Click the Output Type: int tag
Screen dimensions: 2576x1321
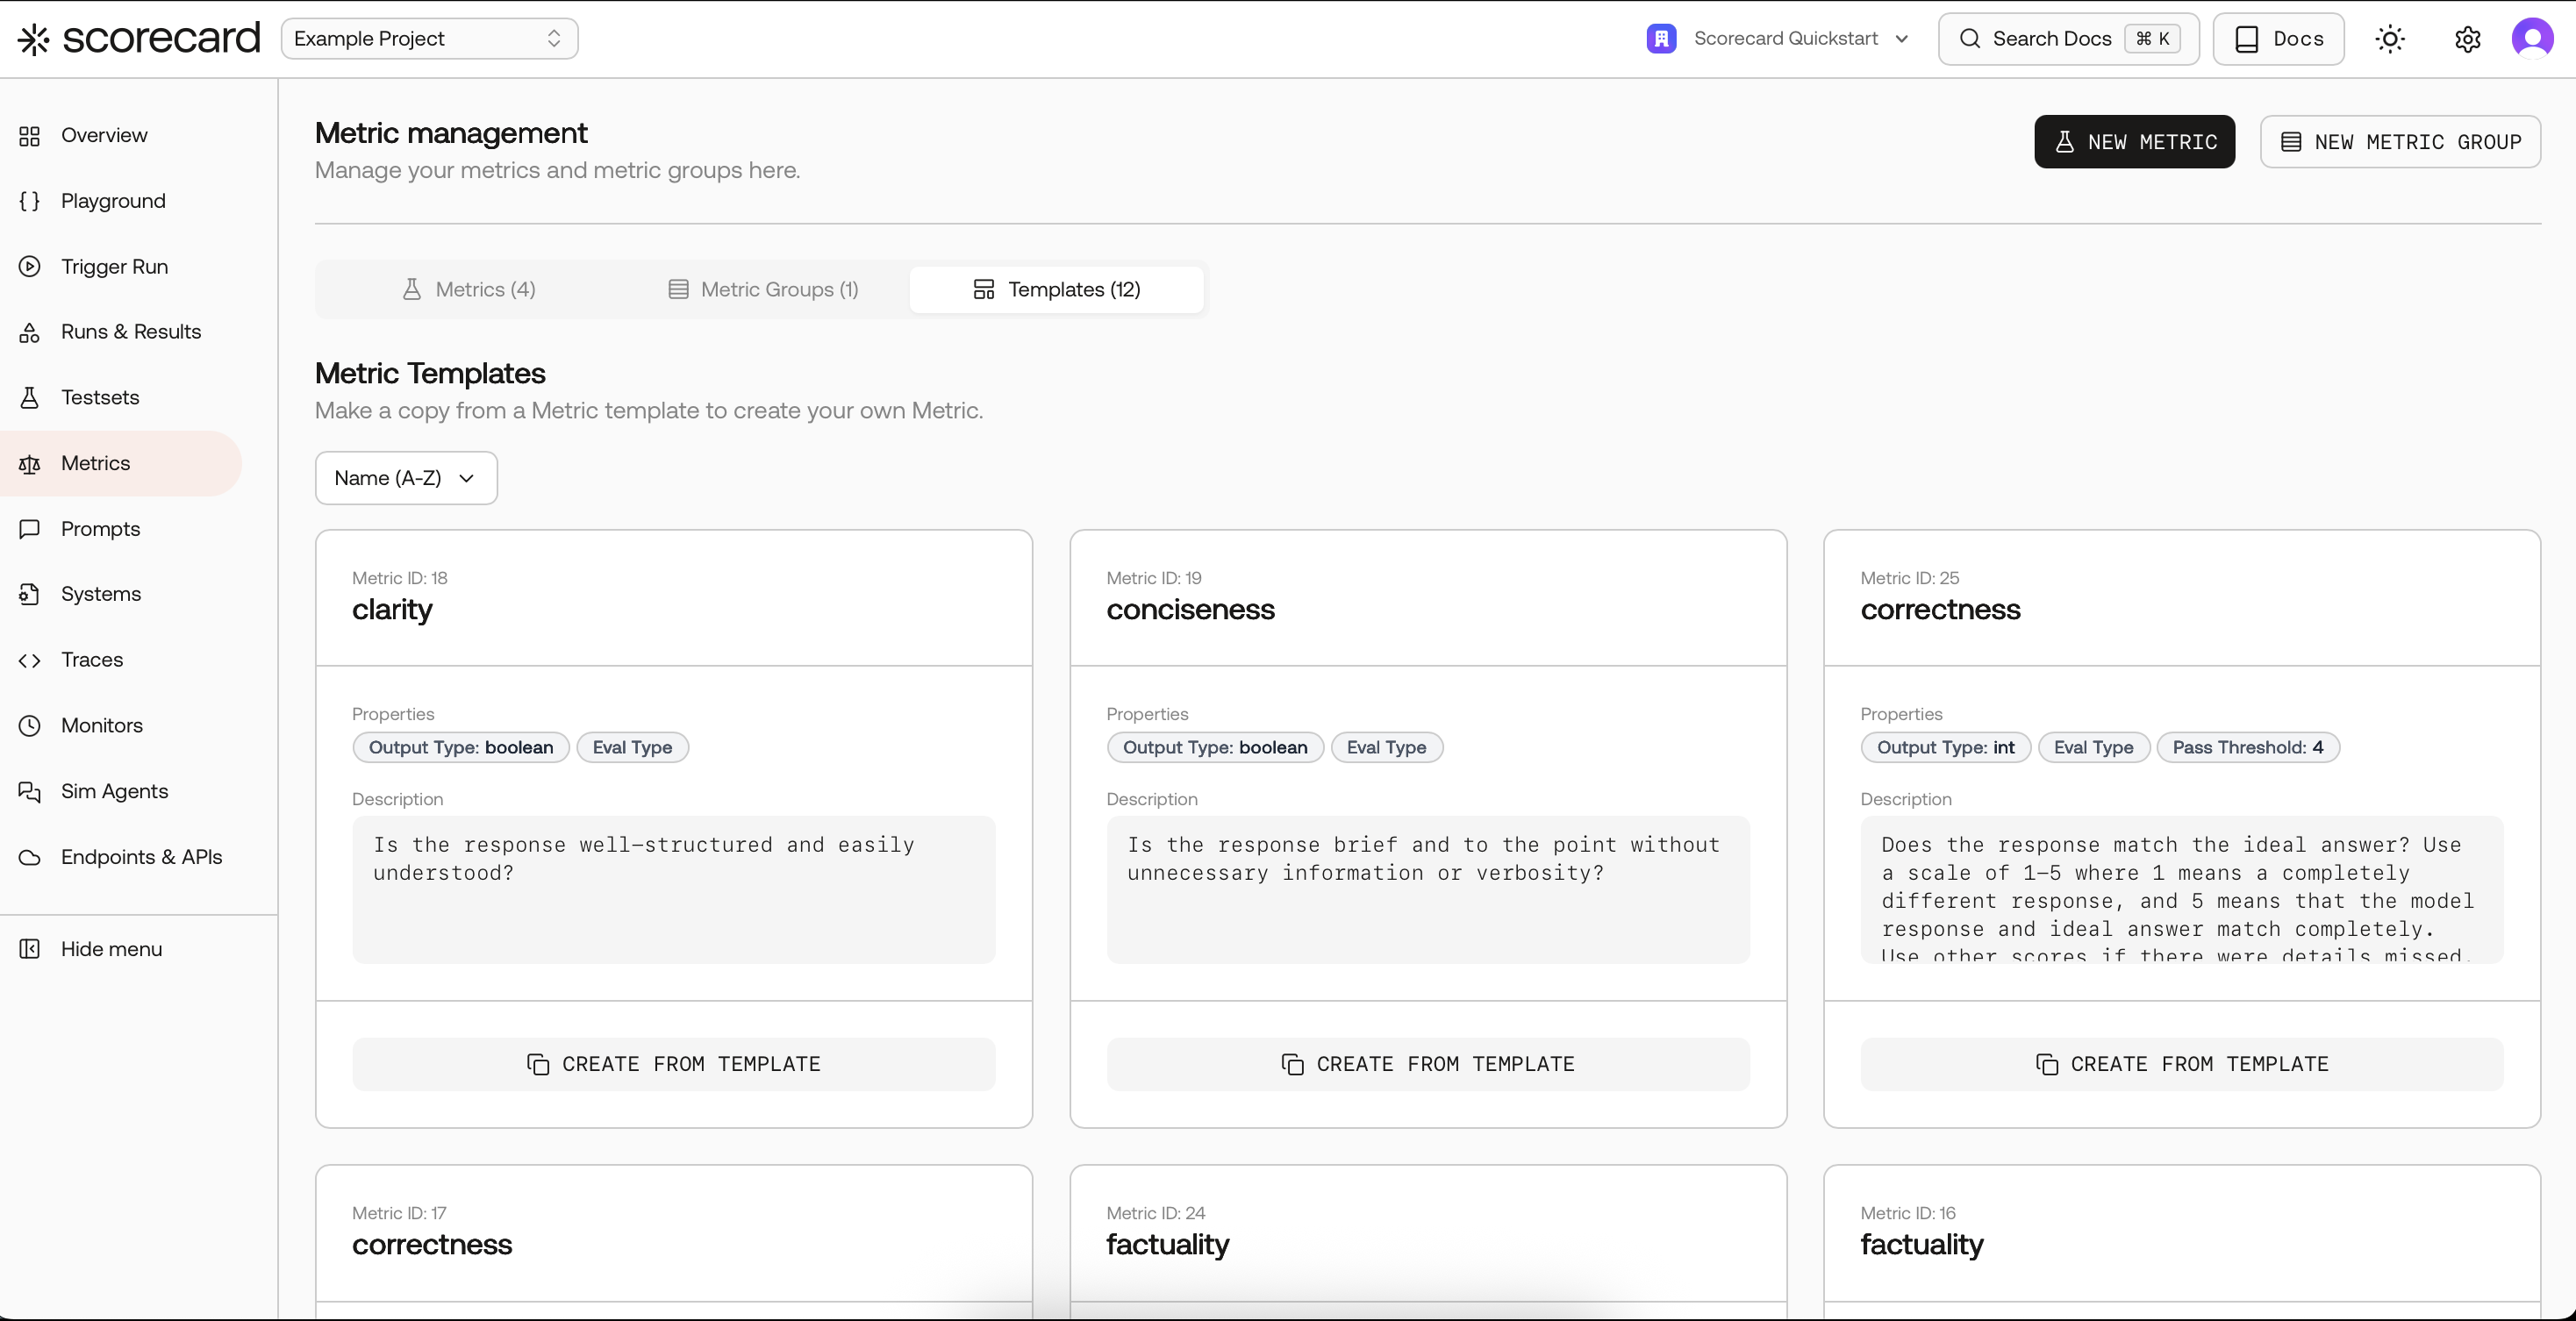[1945, 748]
